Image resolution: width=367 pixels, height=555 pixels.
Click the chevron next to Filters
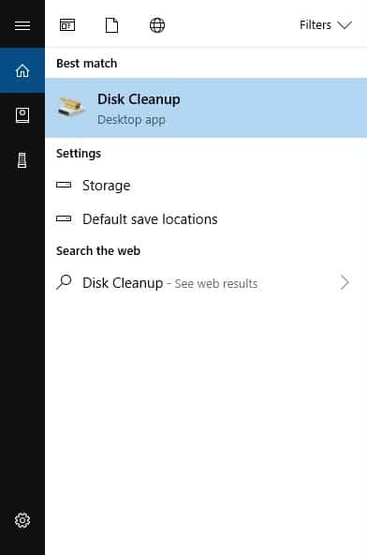(x=345, y=25)
